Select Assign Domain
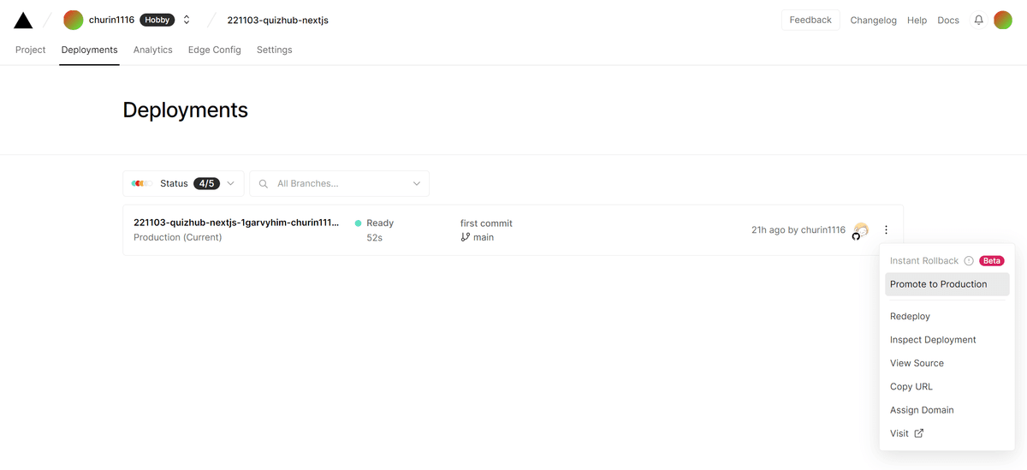The width and height of the screenshot is (1027, 470). pyautogui.click(x=947, y=410)
